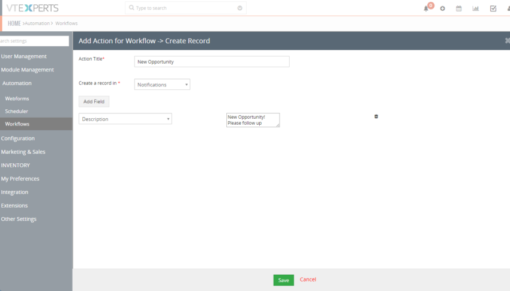510x291 pixels.
Task: Close the Add Action dialog
Action: tap(507, 41)
